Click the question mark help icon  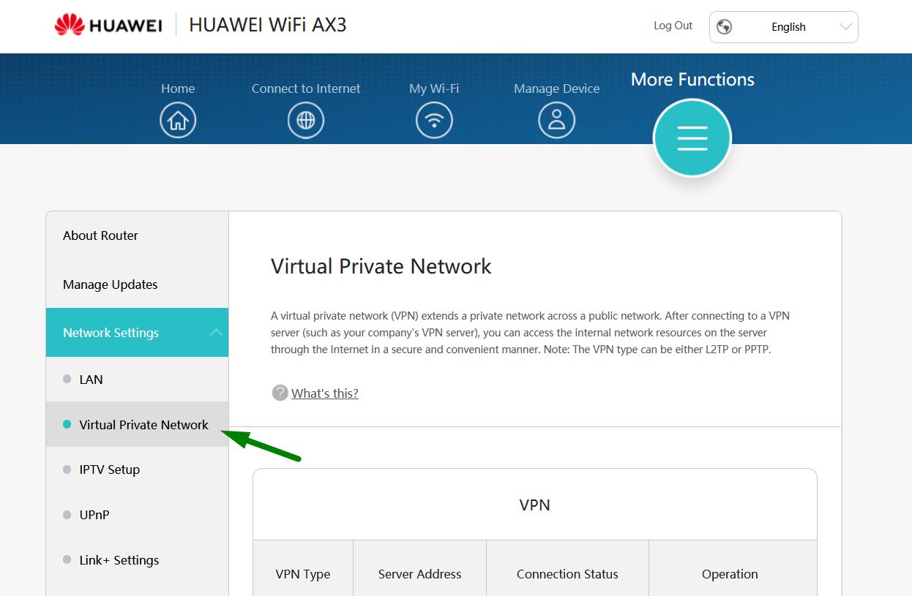(x=280, y=393)
